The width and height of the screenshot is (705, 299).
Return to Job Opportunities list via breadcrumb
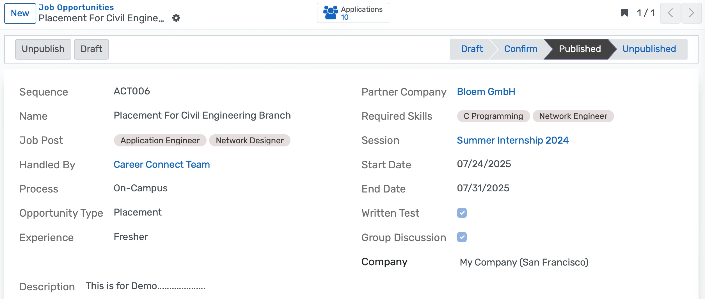(x=76, y=7)
